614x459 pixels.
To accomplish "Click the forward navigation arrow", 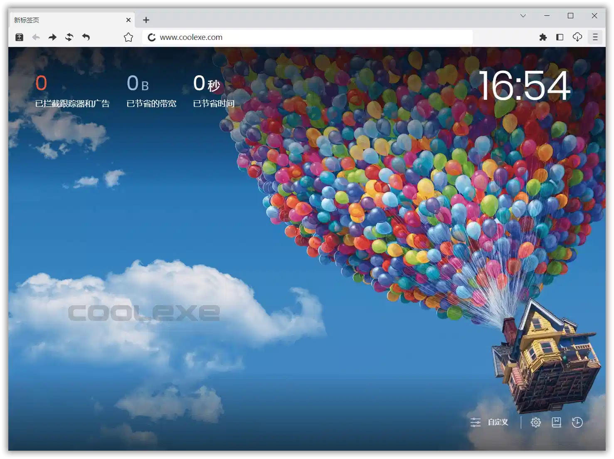I will [x=52, y=37].
